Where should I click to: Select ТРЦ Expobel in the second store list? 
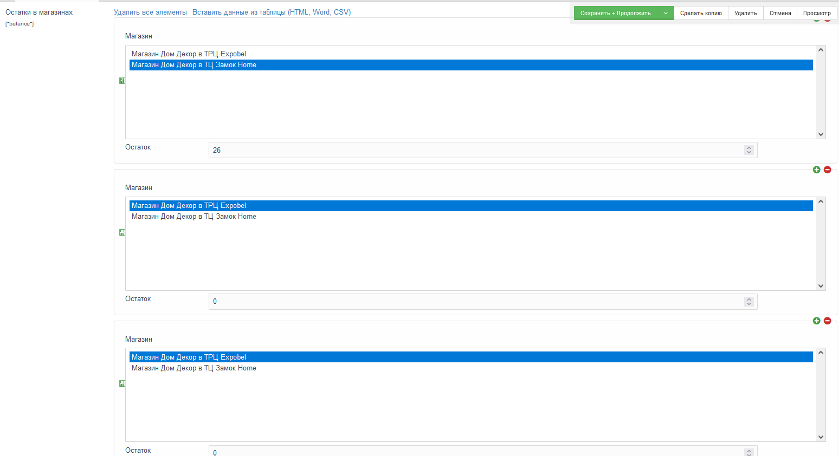[x=471, y=206]
